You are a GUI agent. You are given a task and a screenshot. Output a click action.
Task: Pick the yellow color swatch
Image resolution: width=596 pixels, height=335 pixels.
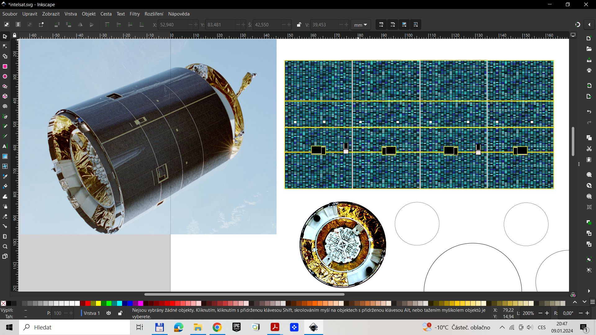pyautogui.click(x=98, y=303)
